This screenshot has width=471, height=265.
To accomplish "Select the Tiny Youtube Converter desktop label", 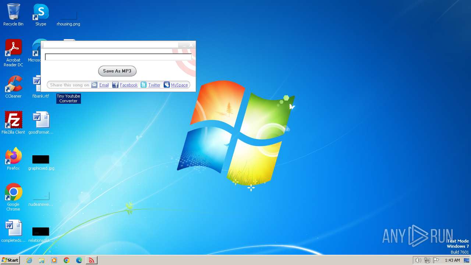I will [x=68, y=98].
